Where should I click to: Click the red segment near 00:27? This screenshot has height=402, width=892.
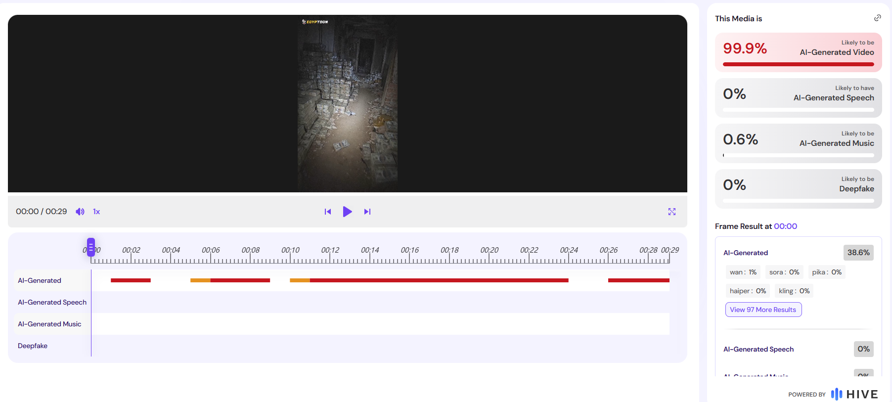(639, 280)
